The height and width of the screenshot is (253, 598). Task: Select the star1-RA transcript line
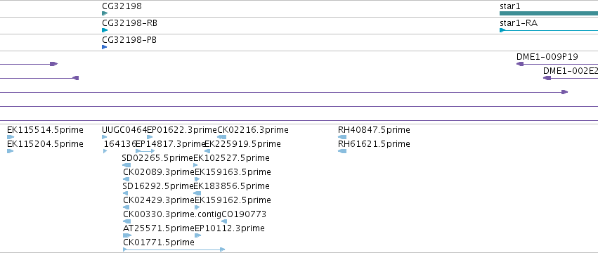(549, 30)
